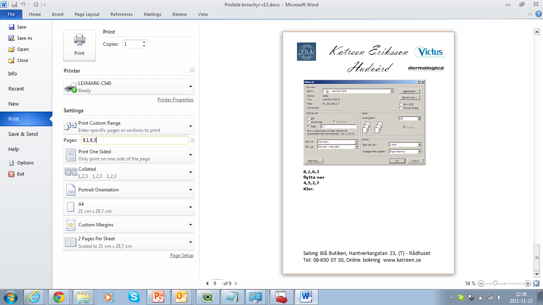Click the preview vertical scrollbar thumb
543x305 pixels.
(537, 257)
